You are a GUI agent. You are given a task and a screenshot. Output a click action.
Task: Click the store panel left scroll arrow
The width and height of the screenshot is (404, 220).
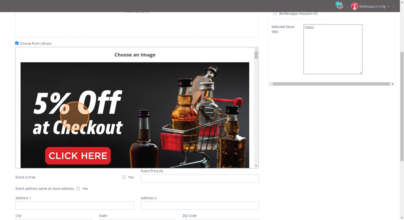271,84
